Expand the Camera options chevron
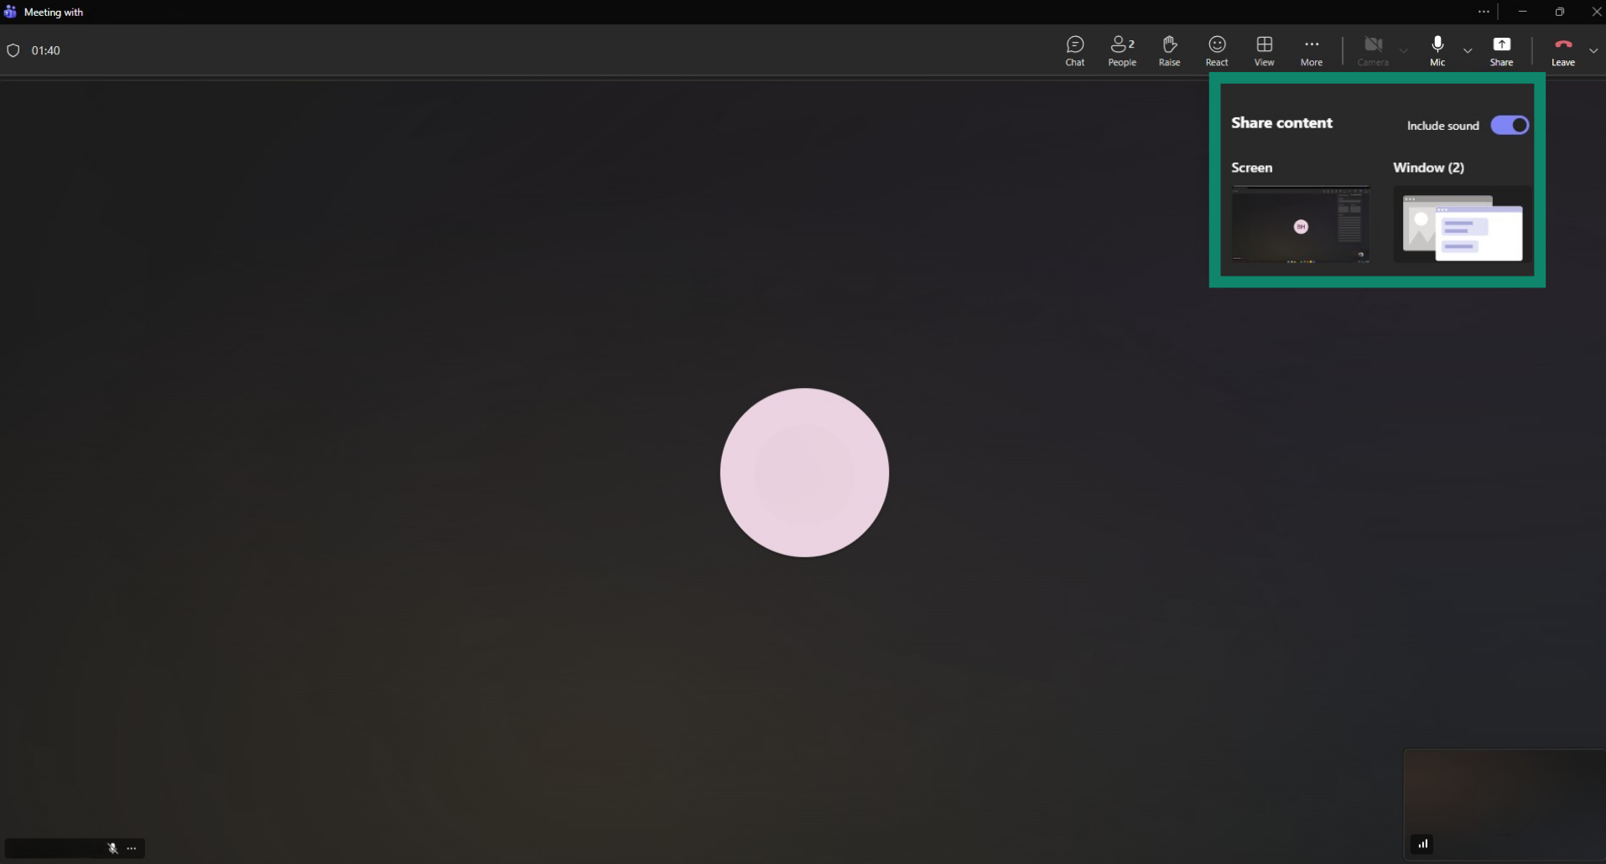Image resolution: width=1606 pixels, height=864 pixels. [1403, 51]
